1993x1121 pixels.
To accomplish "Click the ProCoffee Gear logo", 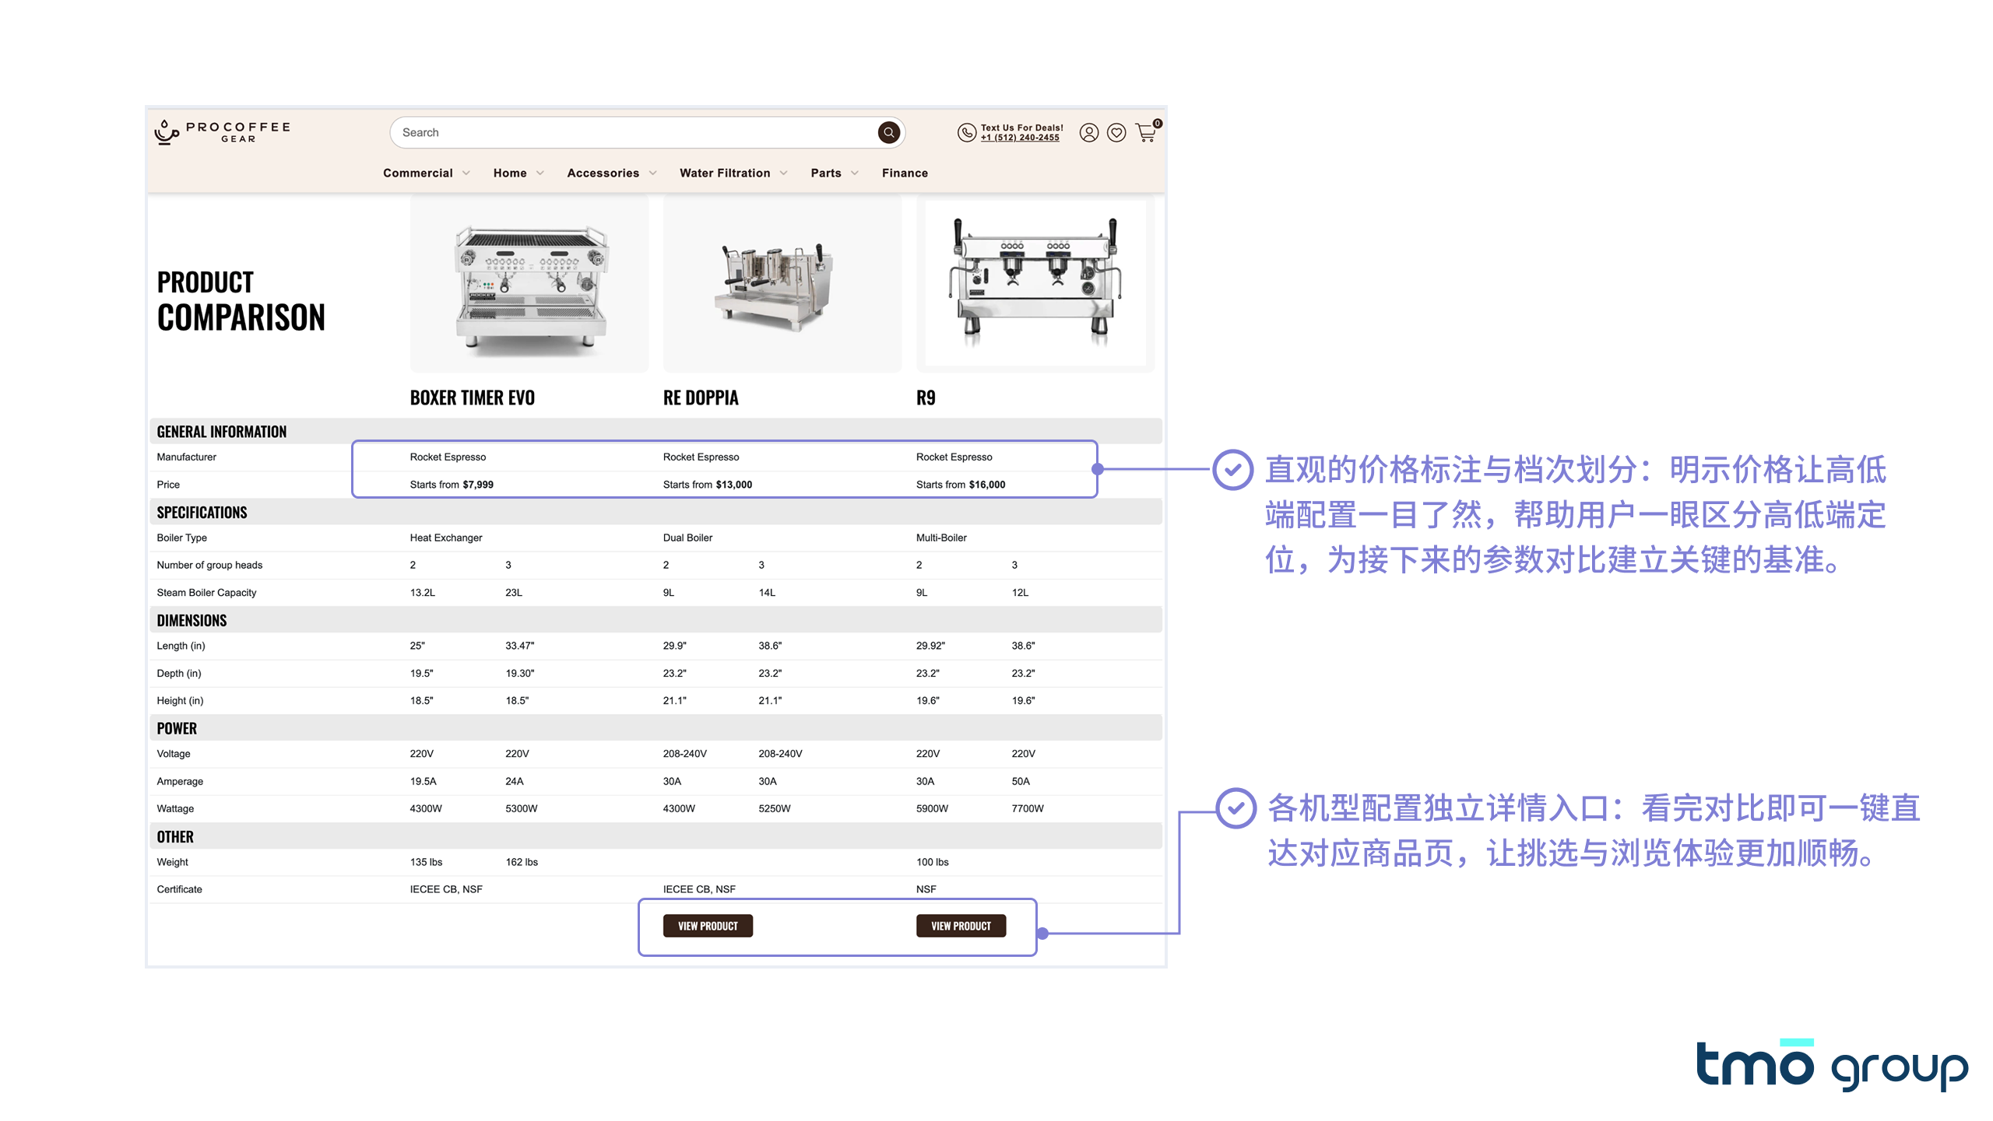I will pyautogui.click(x=223, y=132).
